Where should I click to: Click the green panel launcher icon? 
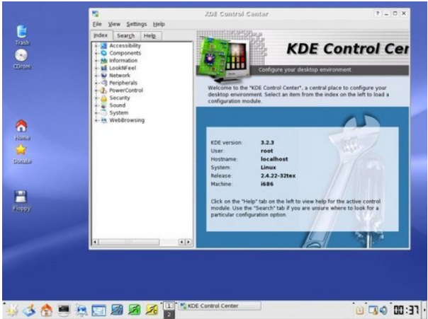point(135,310)
